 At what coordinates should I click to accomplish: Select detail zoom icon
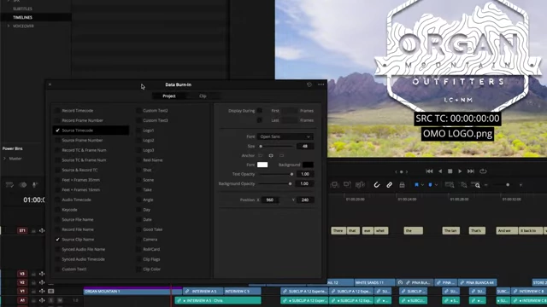tap(463, 185)
